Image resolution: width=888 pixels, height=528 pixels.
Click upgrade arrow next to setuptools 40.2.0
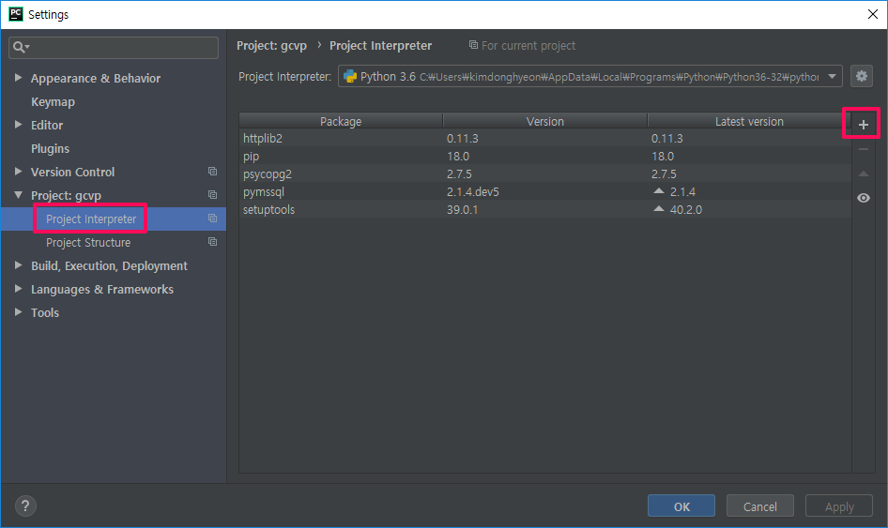[658, 209]
